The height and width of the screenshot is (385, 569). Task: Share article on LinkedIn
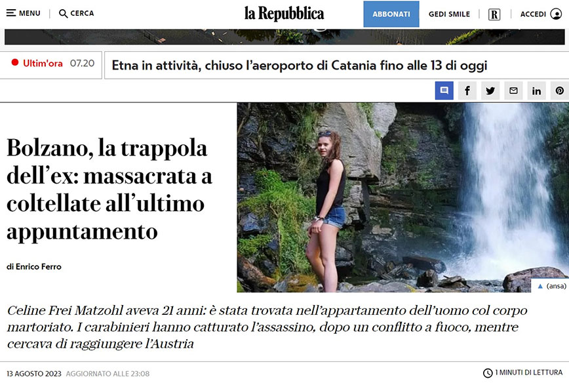(x=536, y=91)
